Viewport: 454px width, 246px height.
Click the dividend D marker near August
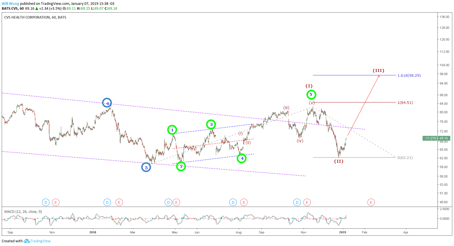[x=233, y=202]
